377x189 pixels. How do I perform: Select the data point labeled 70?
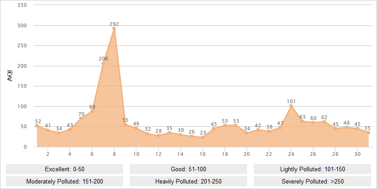[81, 119]
